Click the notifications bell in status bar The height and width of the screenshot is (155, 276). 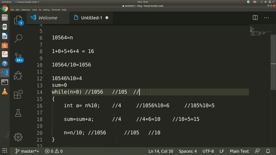[268, 151]
